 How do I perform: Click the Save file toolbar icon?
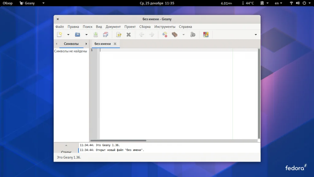[96, 35]
